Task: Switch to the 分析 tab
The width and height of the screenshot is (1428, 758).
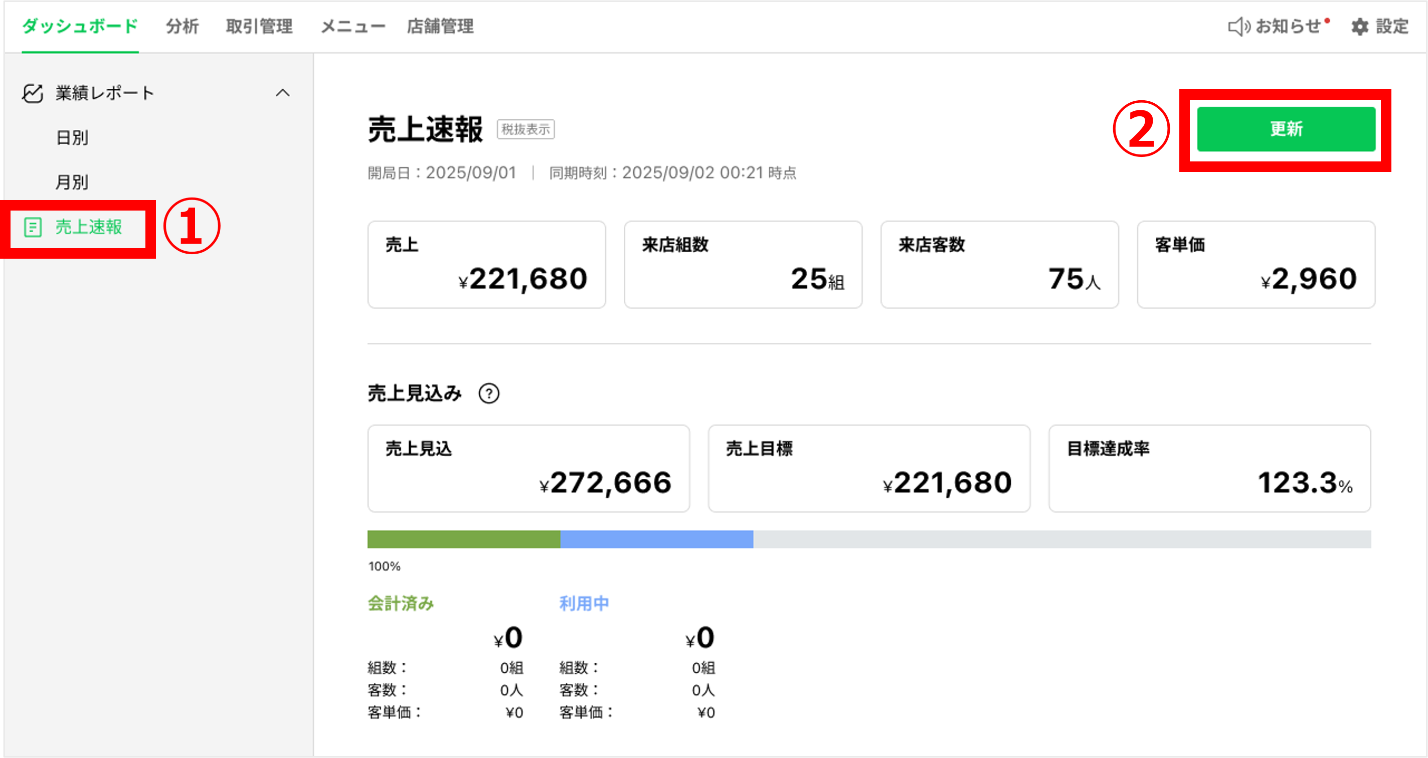Action: pos(182,26)
